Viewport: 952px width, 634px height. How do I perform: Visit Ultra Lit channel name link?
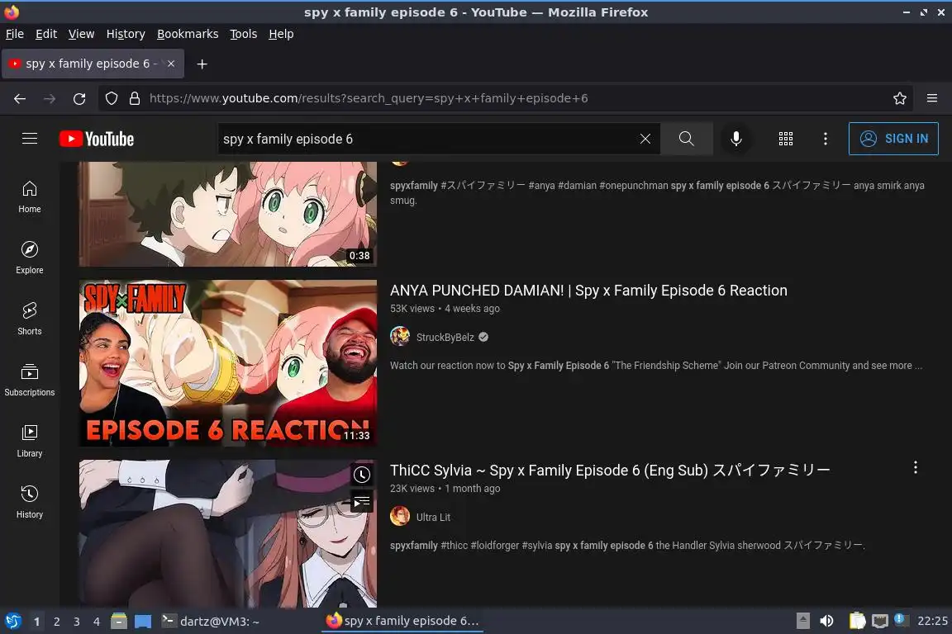[433, 517]
